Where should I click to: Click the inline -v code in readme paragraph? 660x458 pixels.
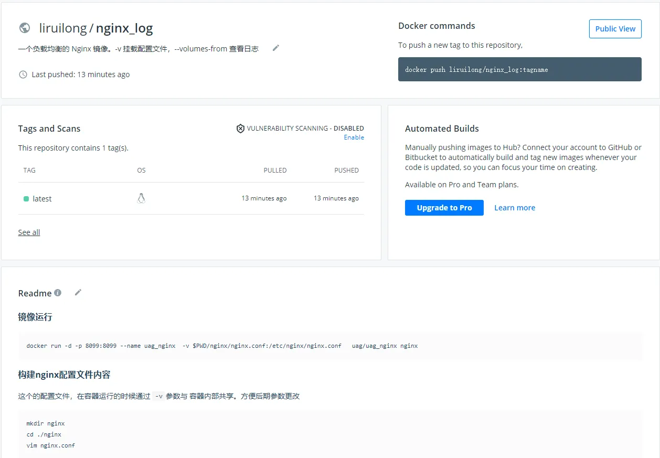[x=158, y=397]
